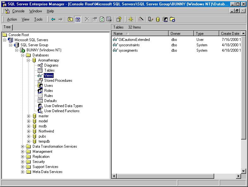Select the Roles node icon
The height and width of the screenshot is (187, 248).
[x=40, y=91]
